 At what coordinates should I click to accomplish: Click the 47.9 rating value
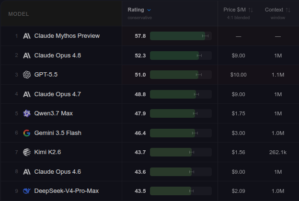point(140,113)
